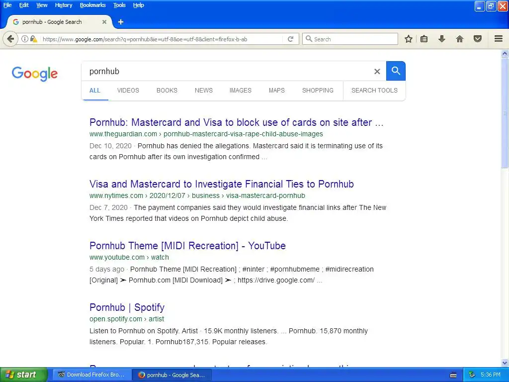Open the File menu
Viewport: 509px width, 382px height.
7,5
